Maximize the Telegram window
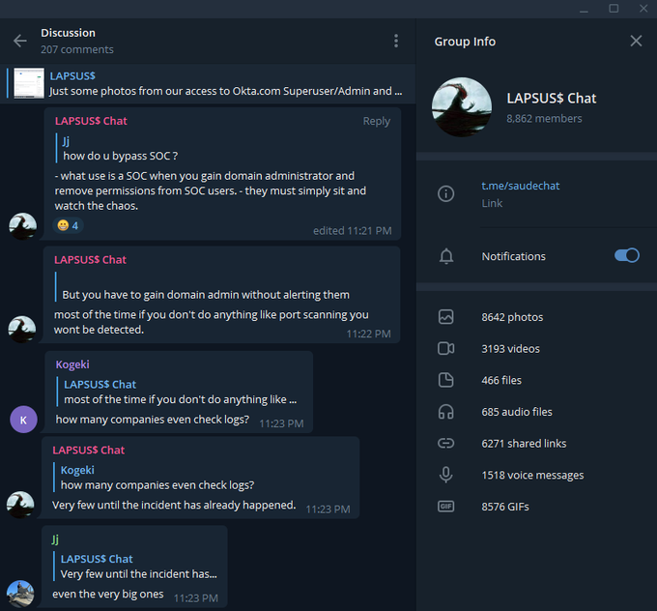Screen dimensions: 657x611 pos(614,9)
